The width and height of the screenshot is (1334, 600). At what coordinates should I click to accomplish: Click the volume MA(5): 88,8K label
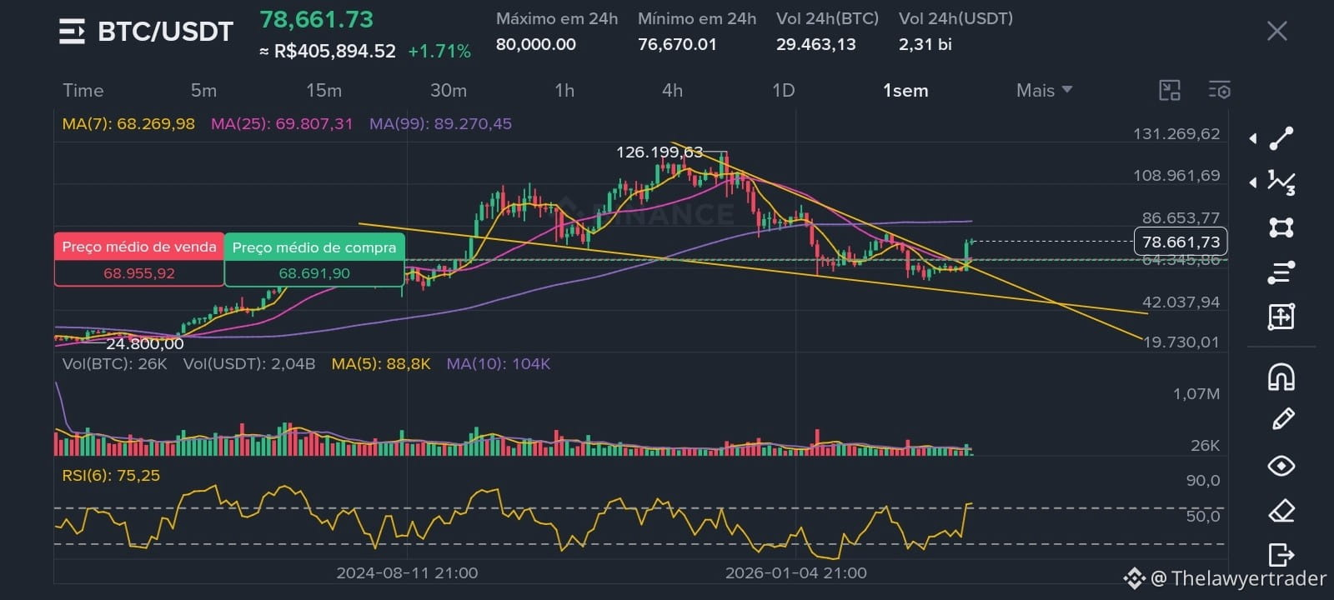click(381, 364)
